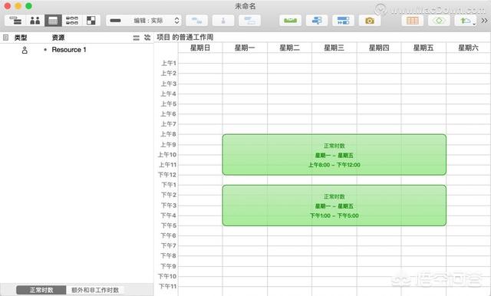Minimize the window with the yellow button
491x296 pixels.
click(x=18, y=6)
